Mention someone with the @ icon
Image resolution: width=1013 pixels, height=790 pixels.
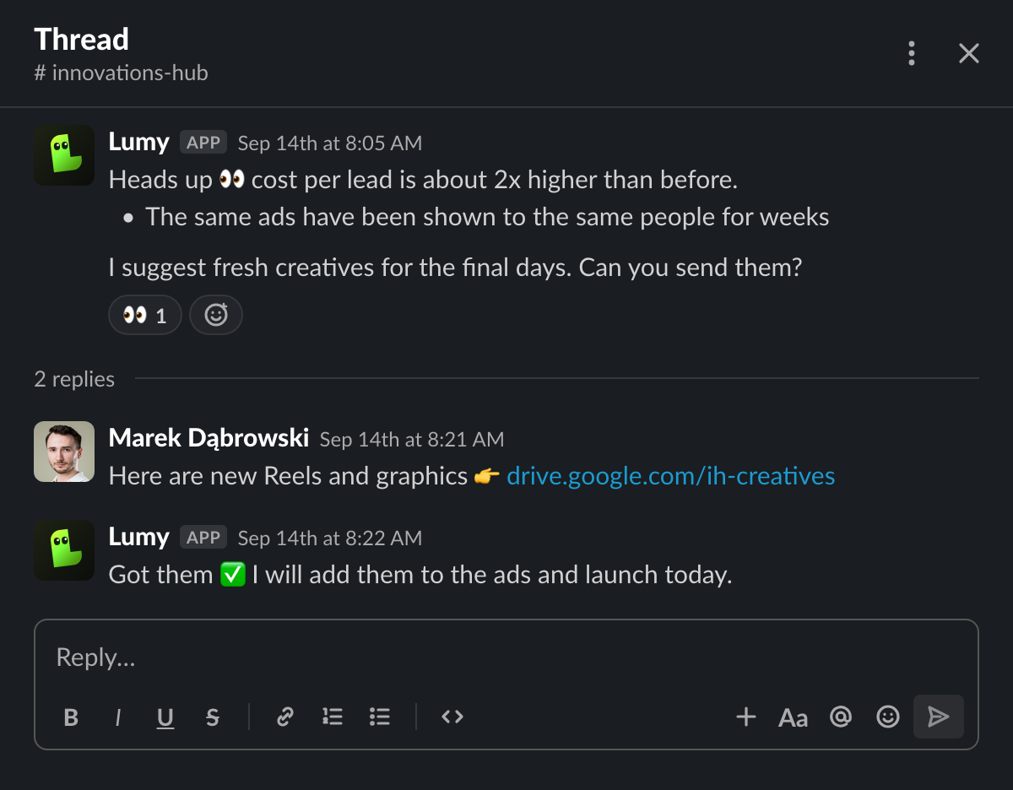(841, 717)
